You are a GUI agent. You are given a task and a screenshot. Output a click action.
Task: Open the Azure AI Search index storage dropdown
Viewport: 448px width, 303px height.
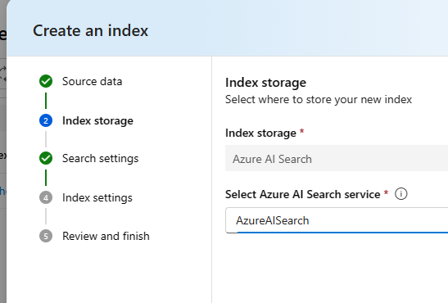click(x=337, y=158)
